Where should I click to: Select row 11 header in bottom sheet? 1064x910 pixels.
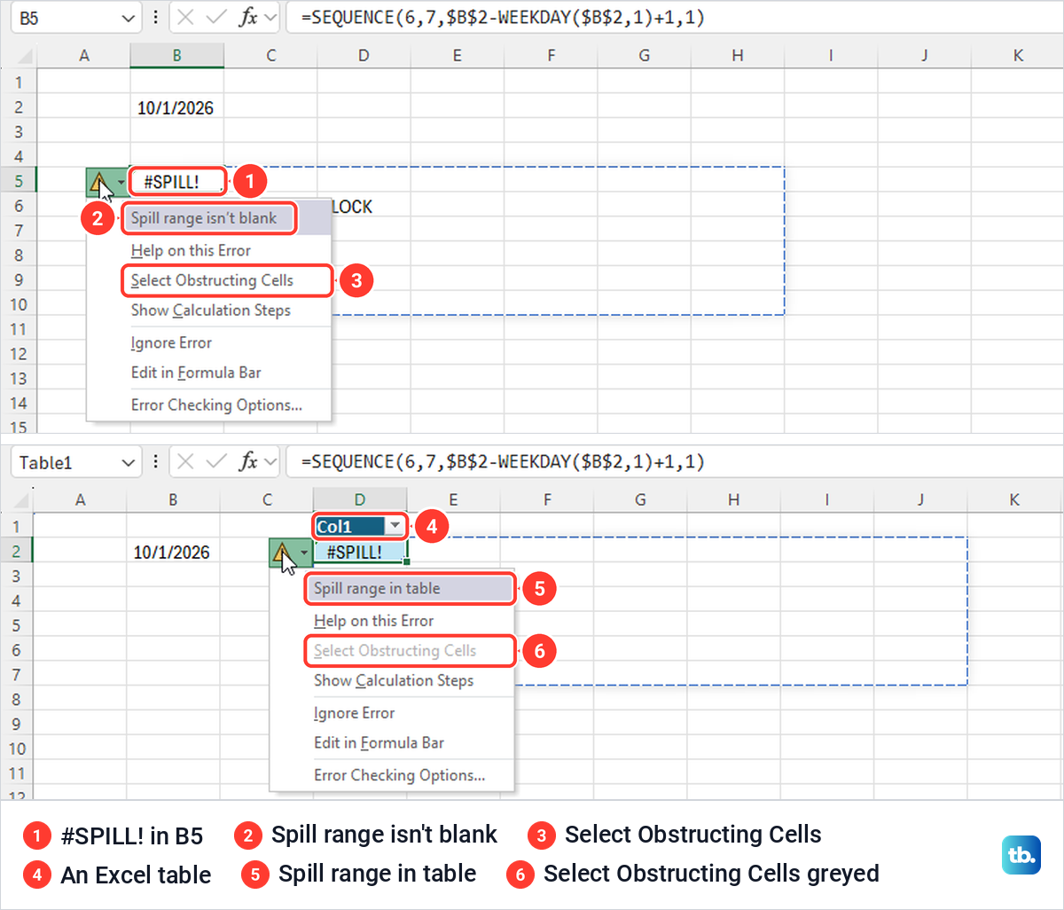point(17,773)
